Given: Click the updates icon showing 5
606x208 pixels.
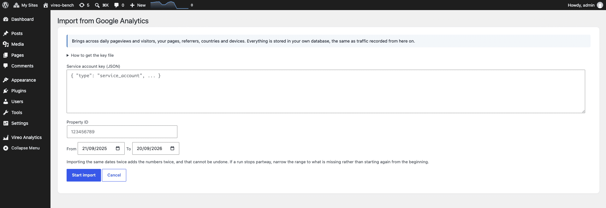Looking at the screenshot, I should (x=84, y=5).
